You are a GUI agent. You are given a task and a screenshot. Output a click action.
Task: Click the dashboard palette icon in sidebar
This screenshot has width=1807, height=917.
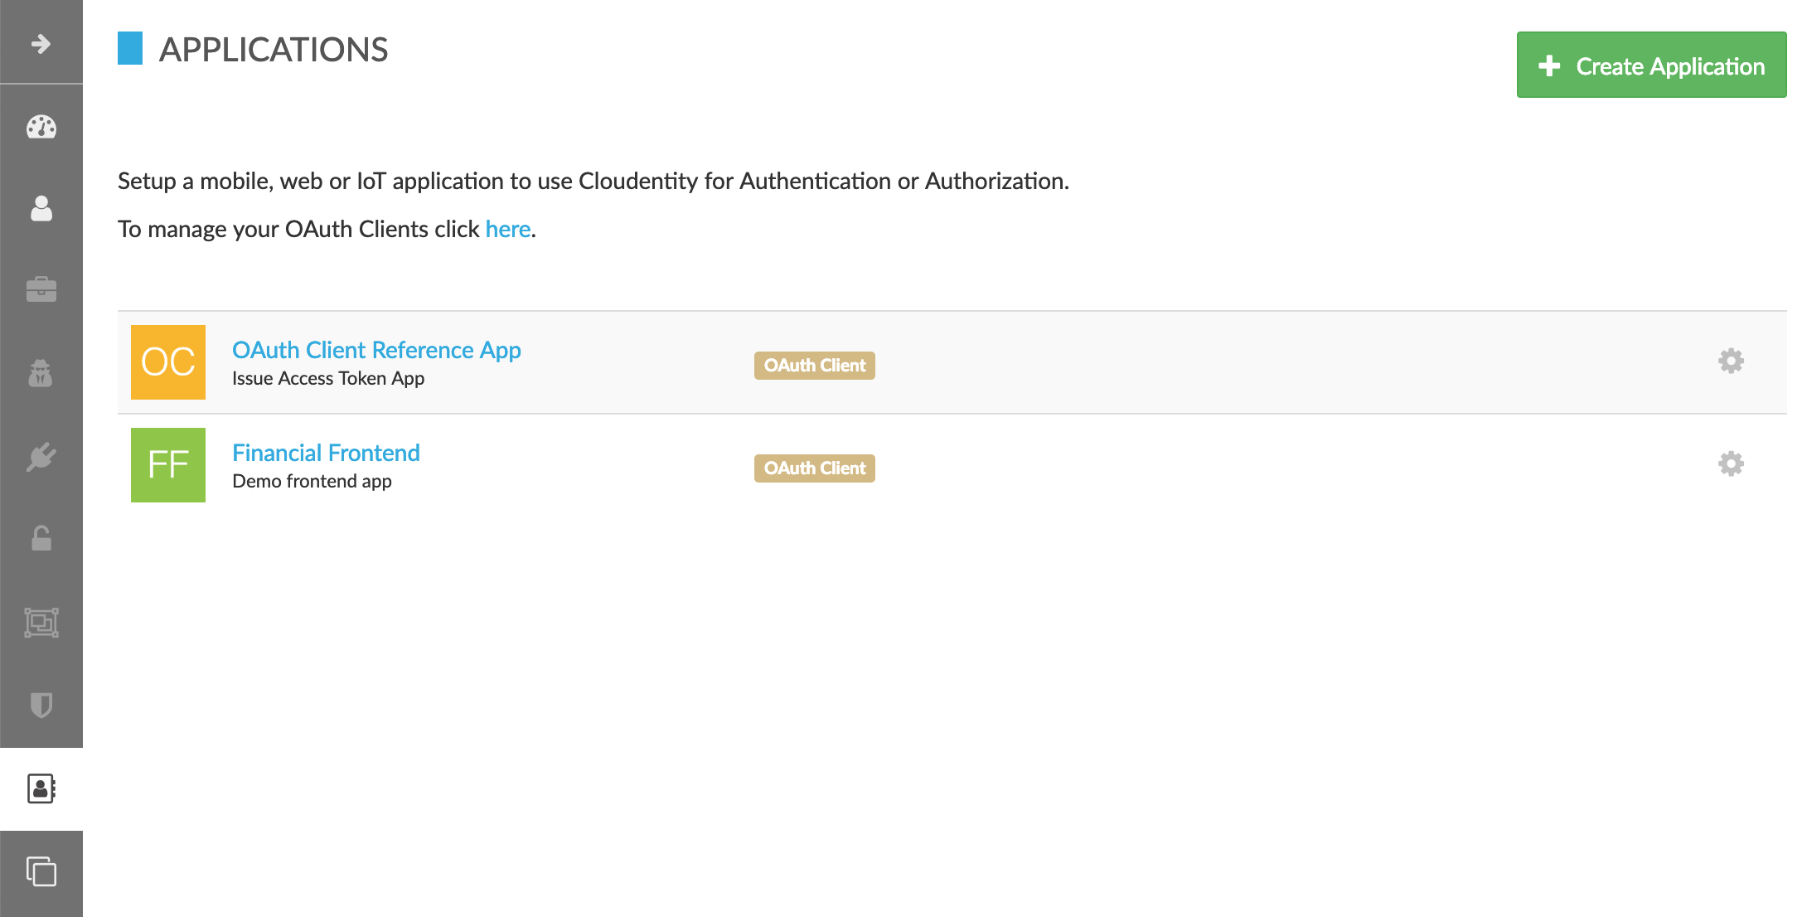(43, 125)
